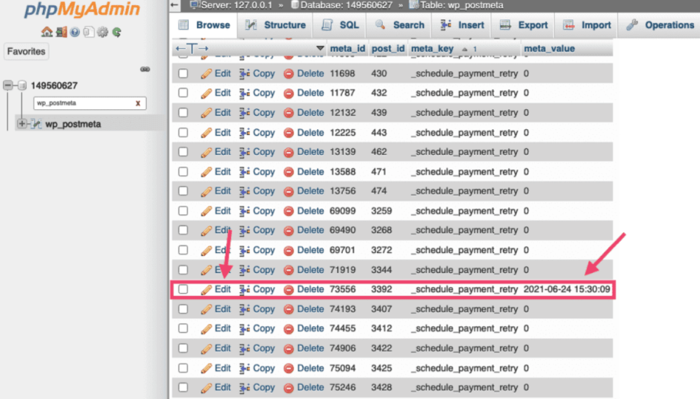Open database 149560627 in the sidebar tree

54,86
